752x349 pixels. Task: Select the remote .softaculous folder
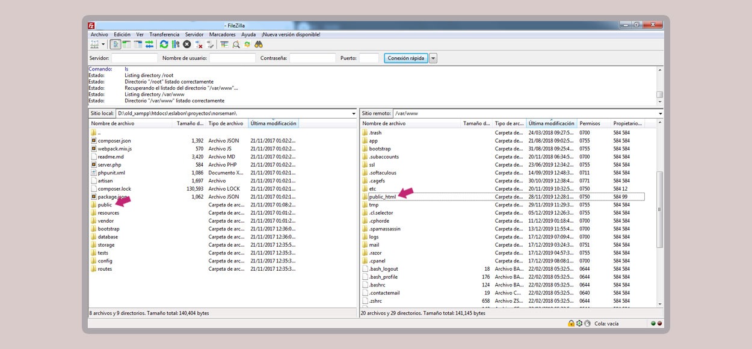(382, 173)
